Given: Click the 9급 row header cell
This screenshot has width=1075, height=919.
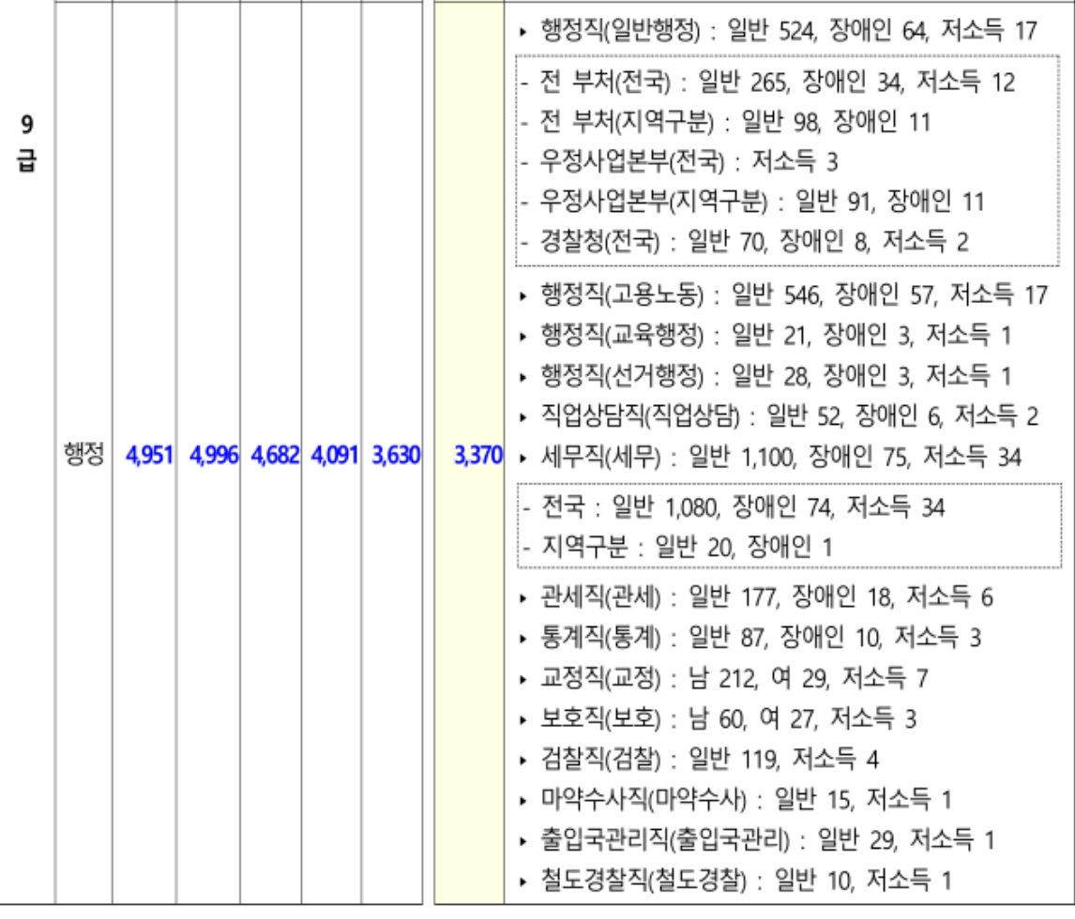Looking at the screenshot, I should (26, 141).
